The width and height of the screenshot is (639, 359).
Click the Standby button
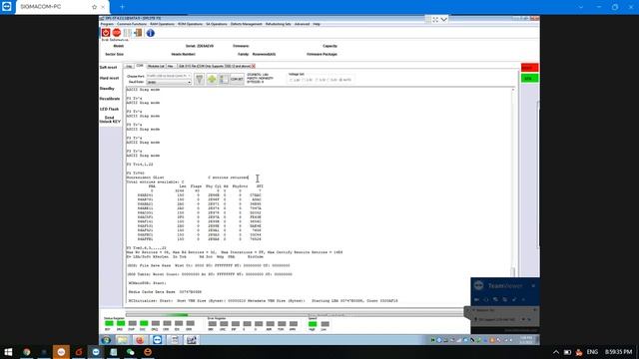(x=107, y=89)
